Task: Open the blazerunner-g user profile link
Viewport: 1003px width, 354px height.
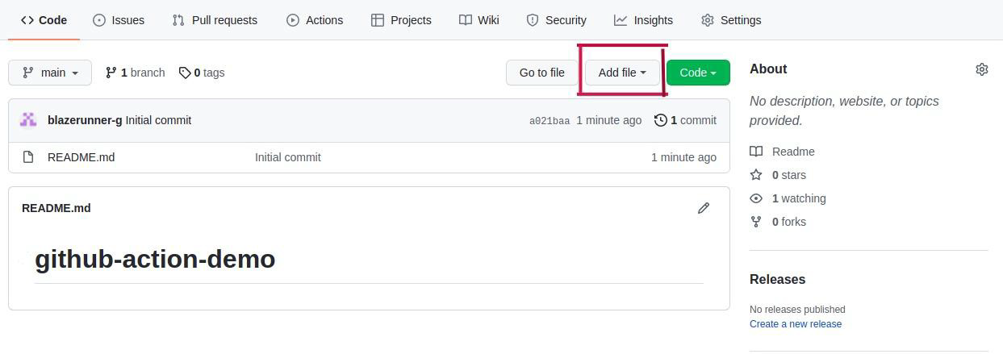Action: click(x=85, y=120)
